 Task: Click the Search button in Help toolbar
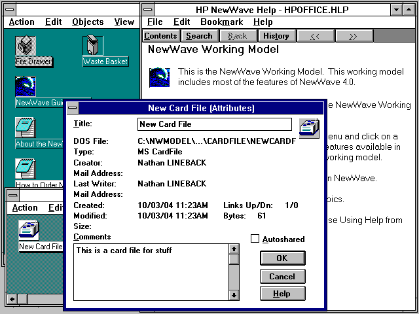[x=199, y=36]
